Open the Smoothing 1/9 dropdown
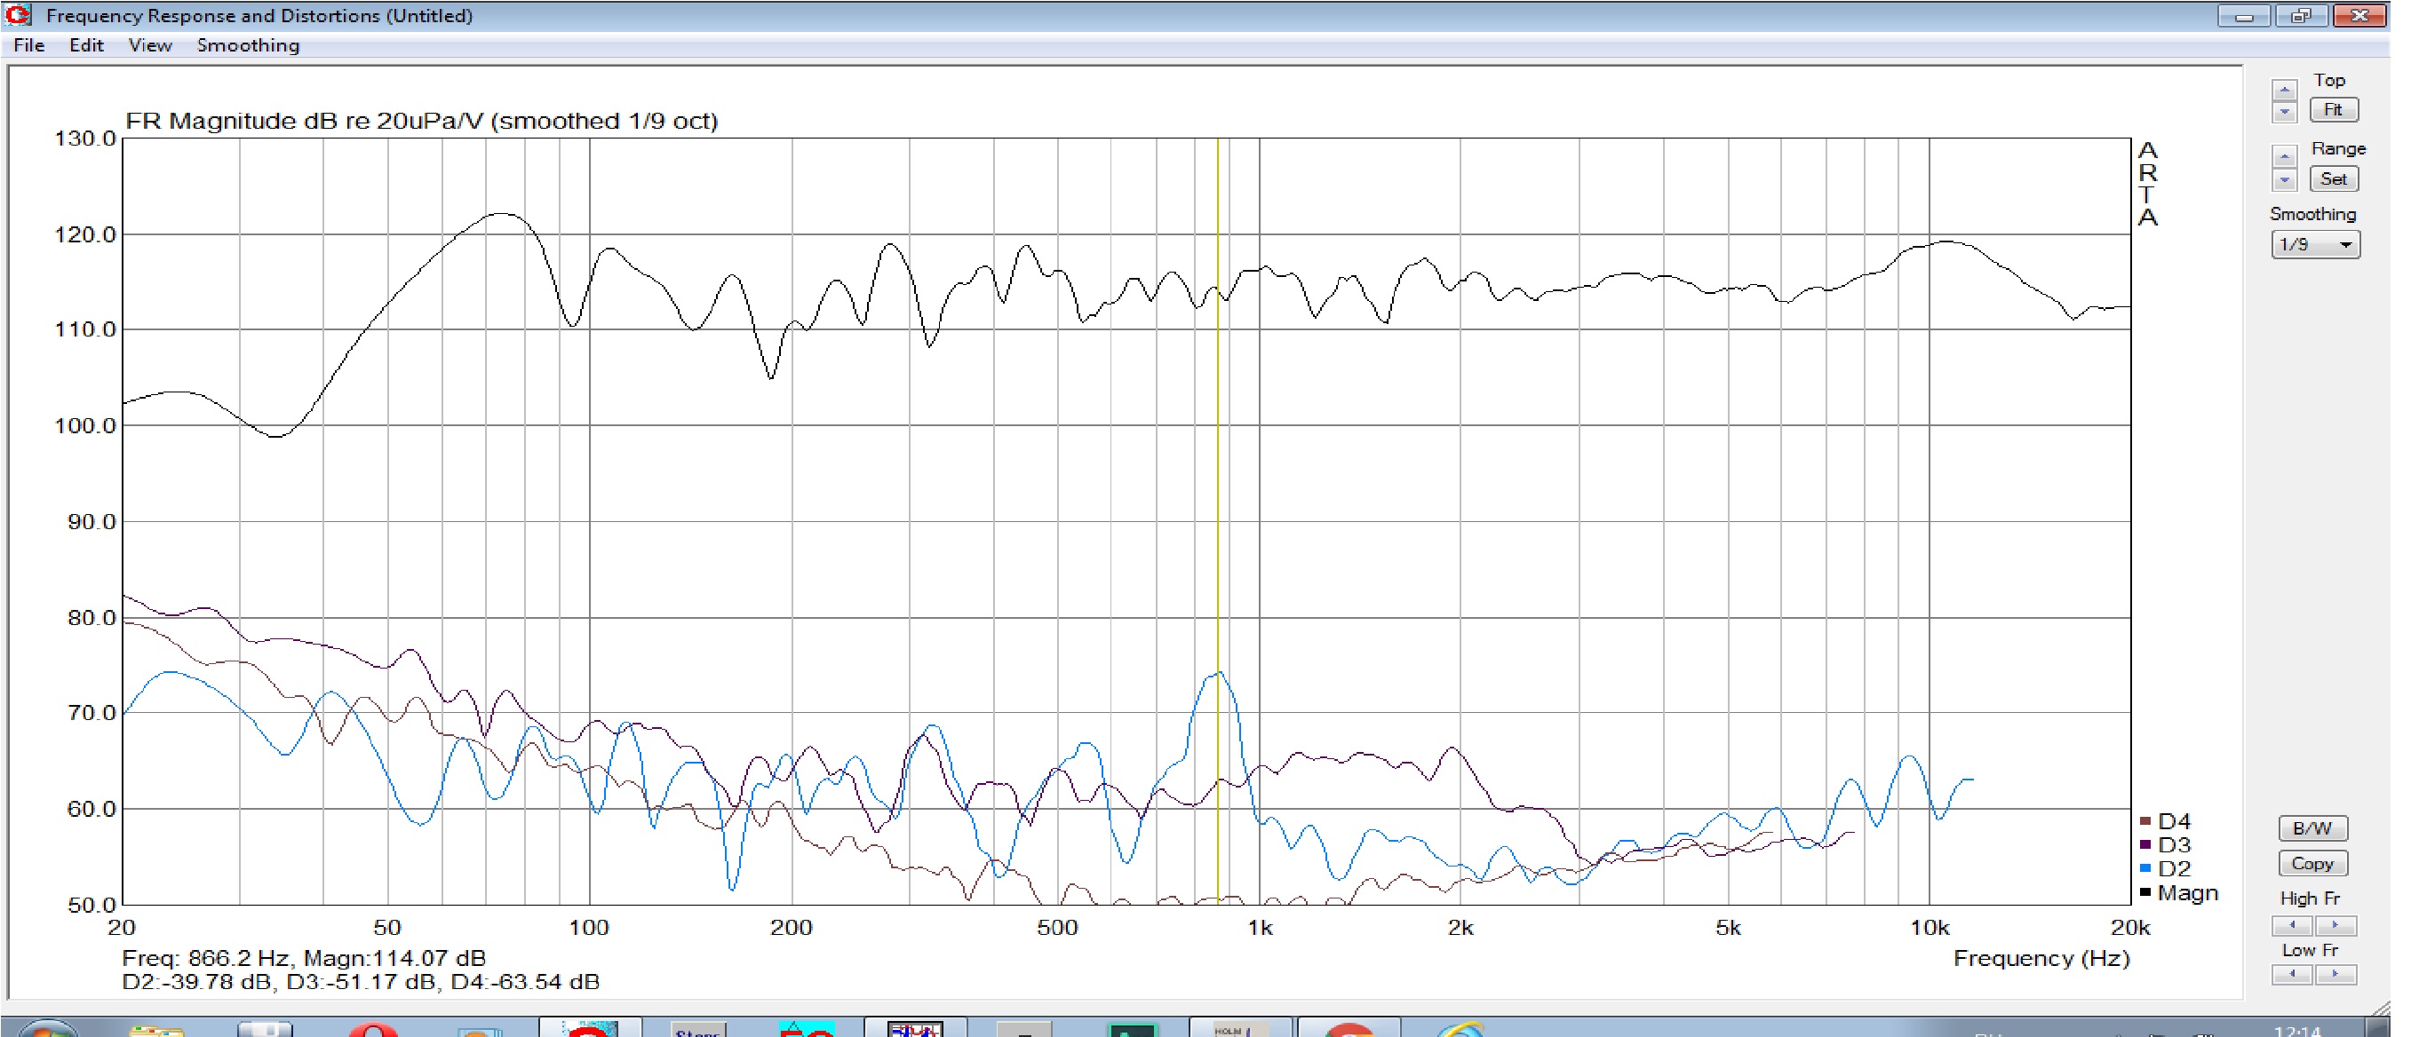The image size is (2411, 1037). (x=2316, y=245)
